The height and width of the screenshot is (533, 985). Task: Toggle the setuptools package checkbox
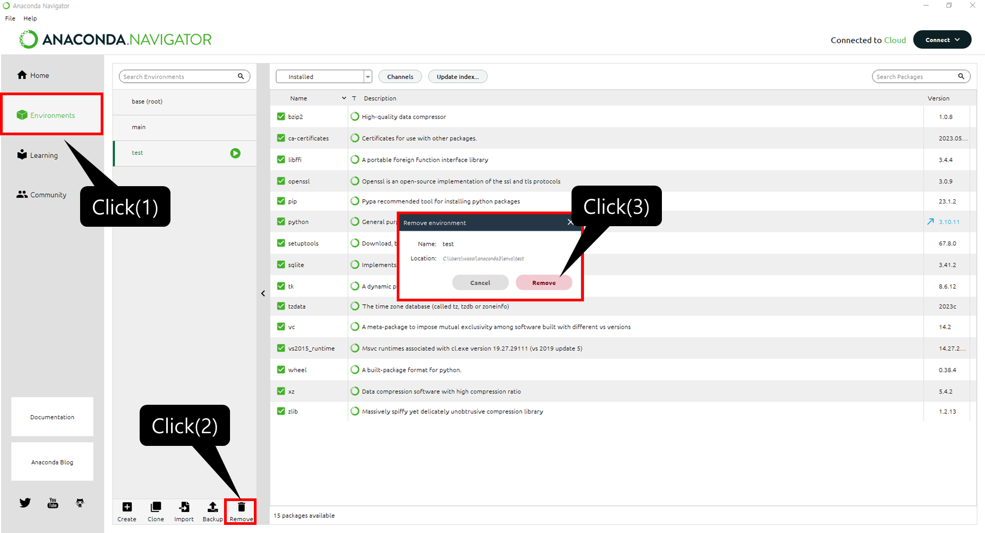[281, 243]
